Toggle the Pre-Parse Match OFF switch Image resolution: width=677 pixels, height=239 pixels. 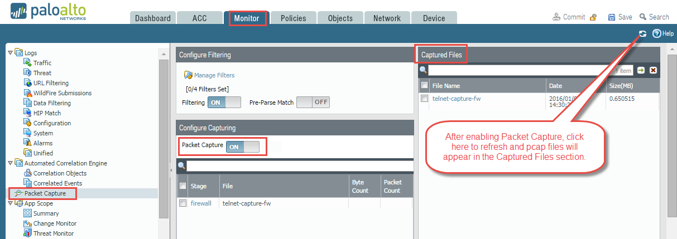click(x=313, y=103)
